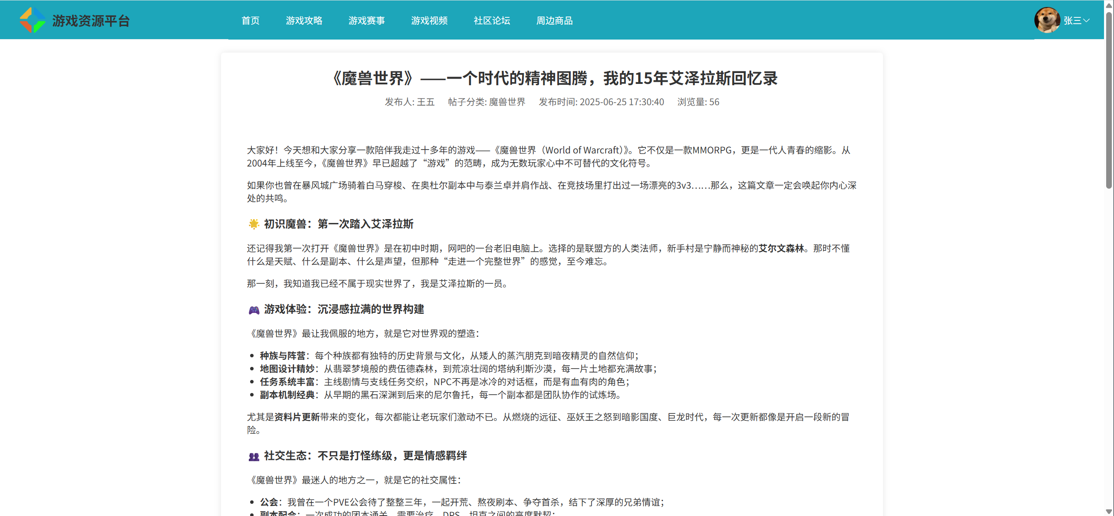Open the 首页 navigation tab
1114x516 pixels.
250,20
